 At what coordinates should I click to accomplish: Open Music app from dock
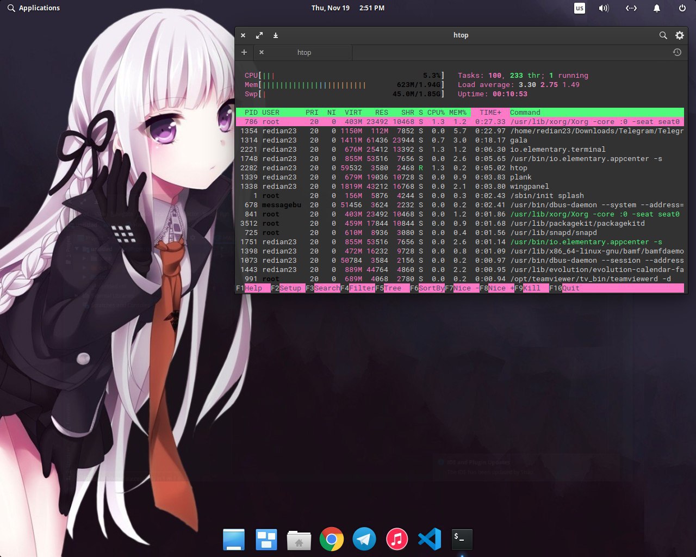tap(397, 540)
